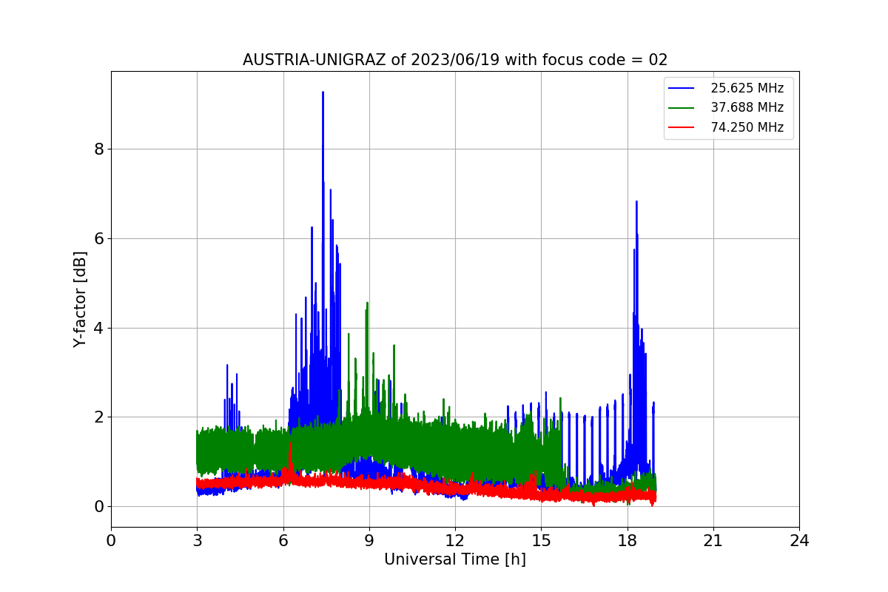Click x-axis tick label 21
The height and width of the screenshot is (592, 888).
[713, 541]
